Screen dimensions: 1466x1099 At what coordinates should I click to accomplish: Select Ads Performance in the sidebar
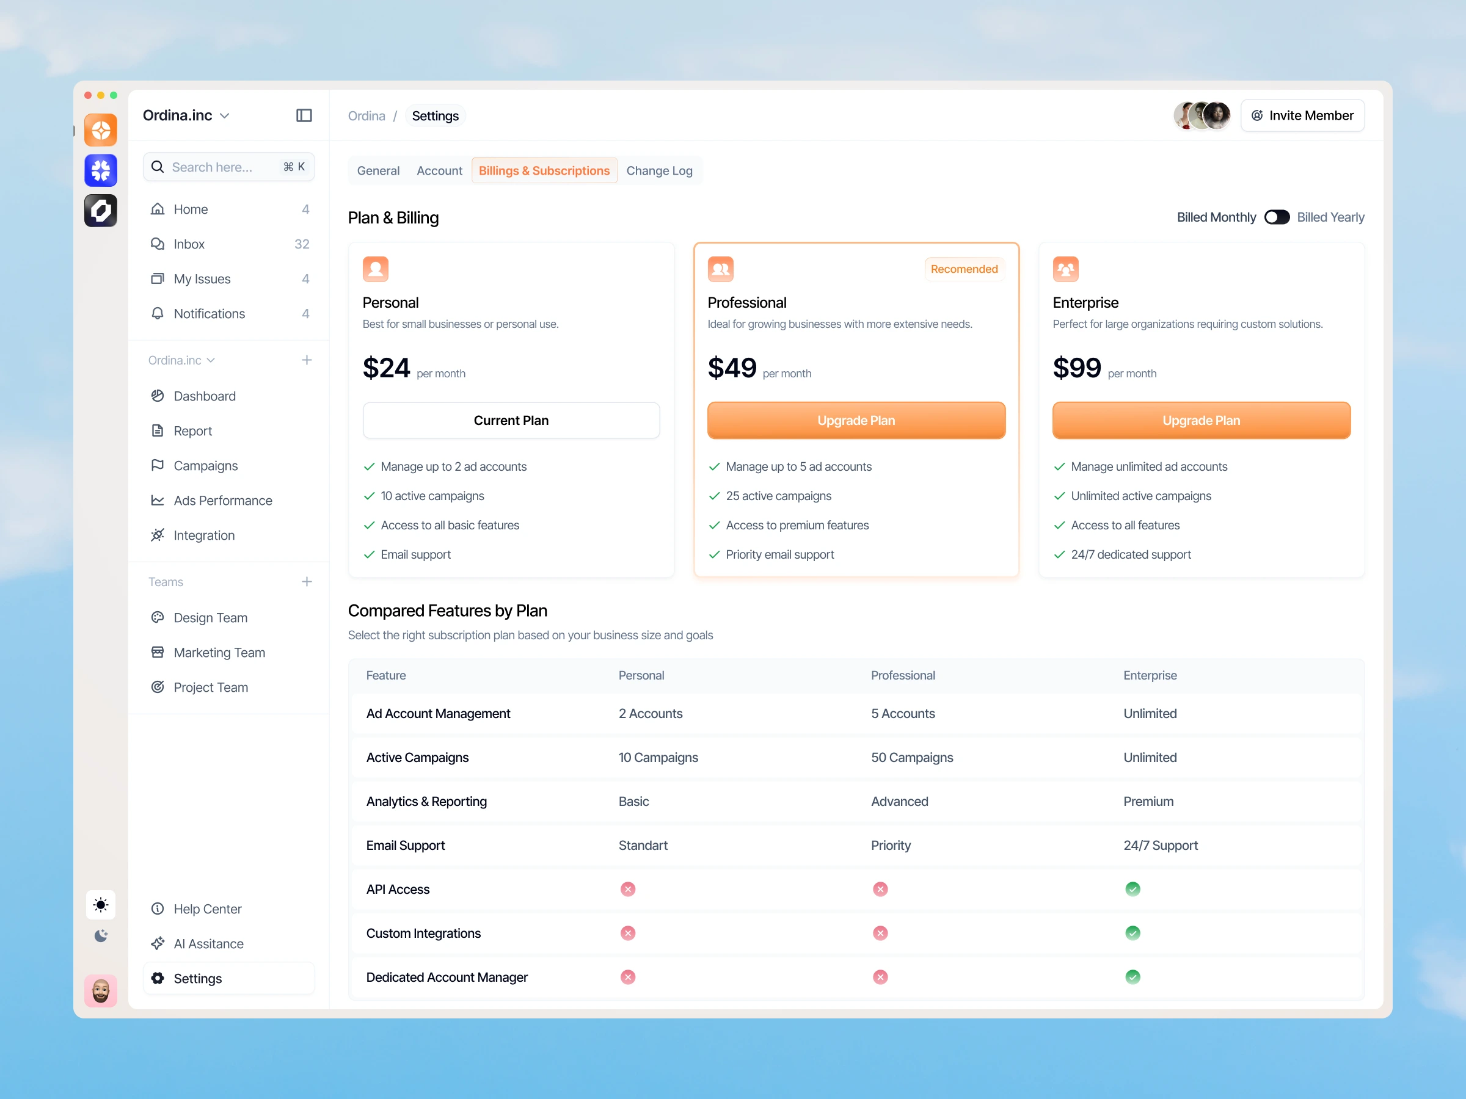[x=222, y=500]
